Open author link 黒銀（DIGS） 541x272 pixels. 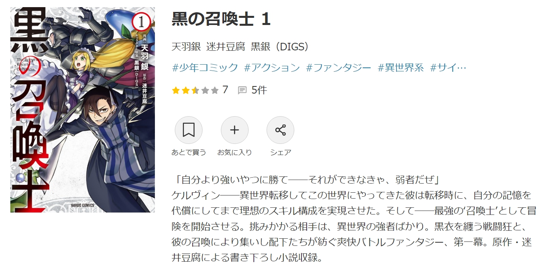(280, 47)
